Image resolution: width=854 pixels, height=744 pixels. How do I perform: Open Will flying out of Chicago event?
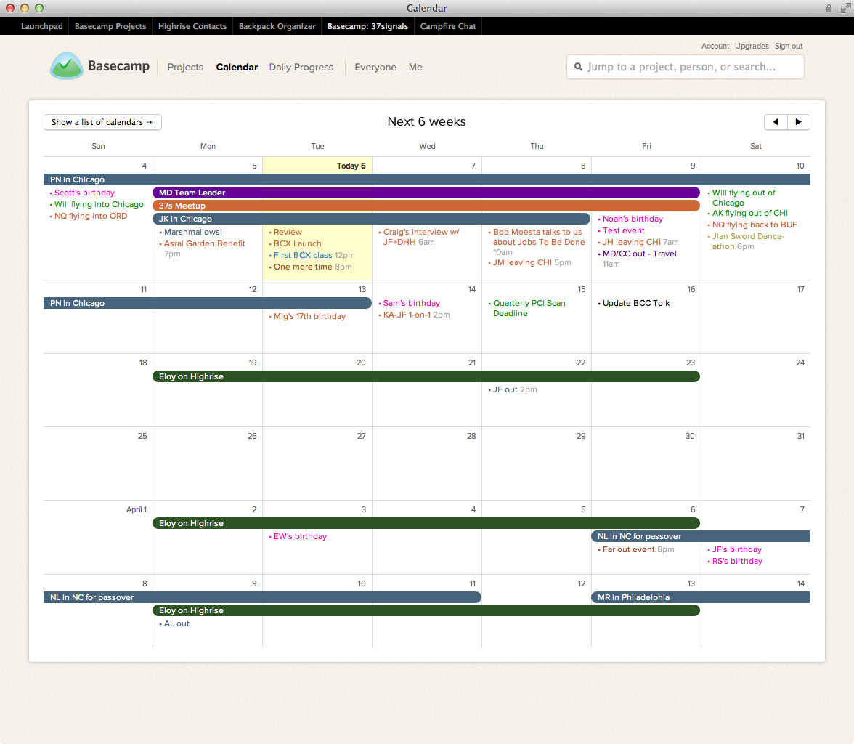(x=744, y=198)
